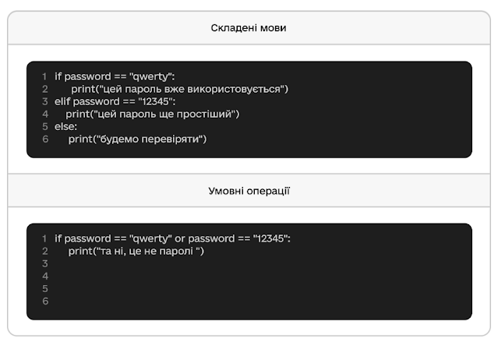This screenshot has width=498, height=338.
Task: Click empty line number 6 in second block
Action: click(45, 301)
